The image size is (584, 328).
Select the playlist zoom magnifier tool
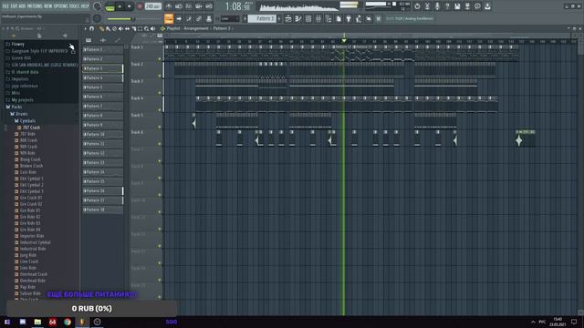coord(146,28)
